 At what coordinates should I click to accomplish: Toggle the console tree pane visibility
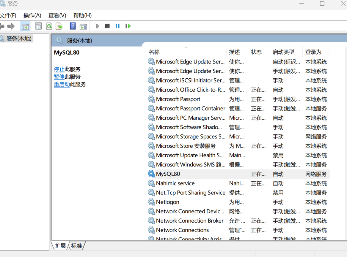pyautogui.click(x=25, y=26)
